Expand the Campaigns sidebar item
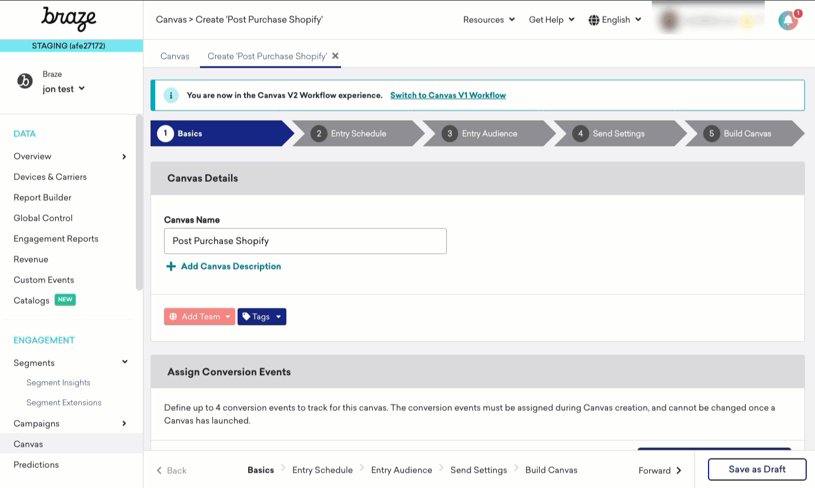 (124, 423)
